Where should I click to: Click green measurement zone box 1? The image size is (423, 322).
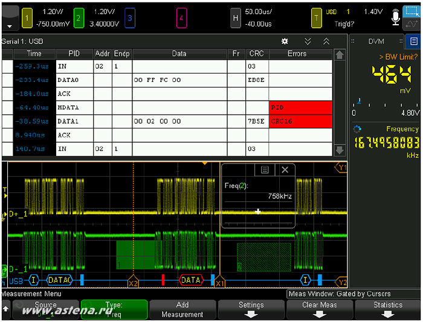135,254
